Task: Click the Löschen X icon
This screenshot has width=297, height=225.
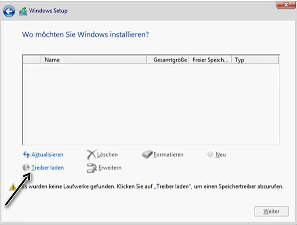Action: (92, 154)
